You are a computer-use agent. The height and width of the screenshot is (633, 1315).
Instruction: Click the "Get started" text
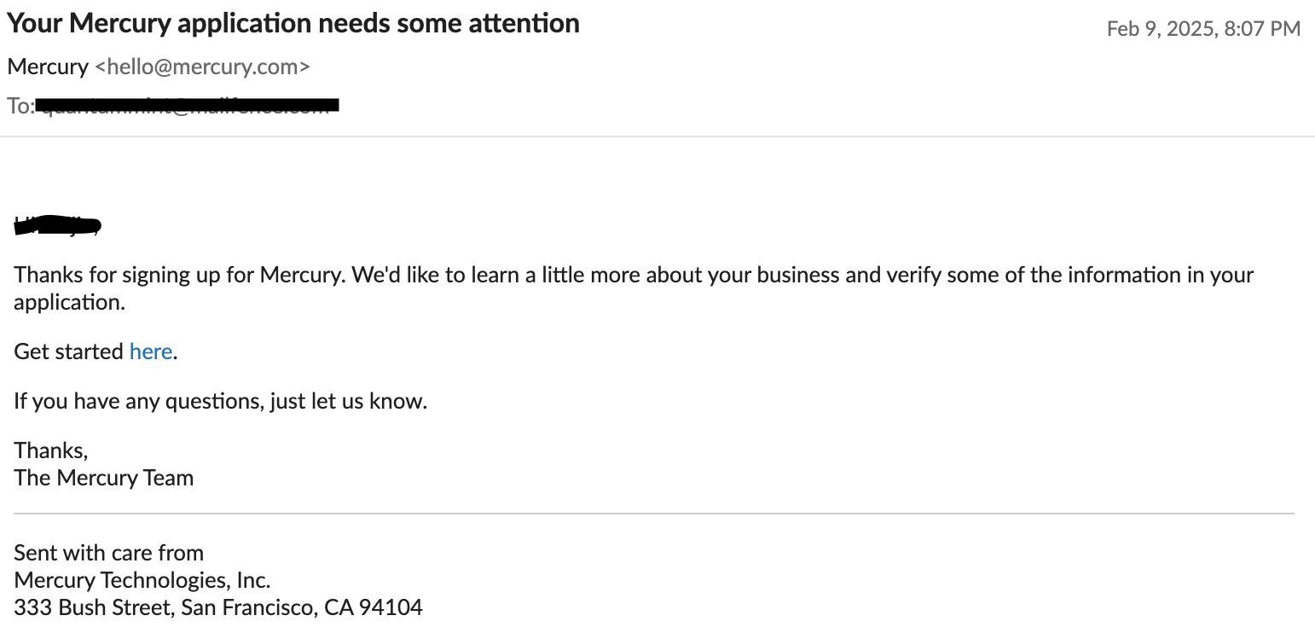(69, 351)
